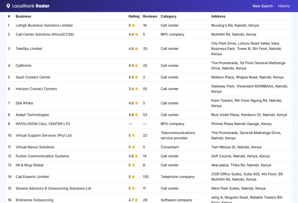This screenshot has width=298, height=203.
Task: Click the star icon in Eminence Outsourcing row
Action: pos(136,200)
